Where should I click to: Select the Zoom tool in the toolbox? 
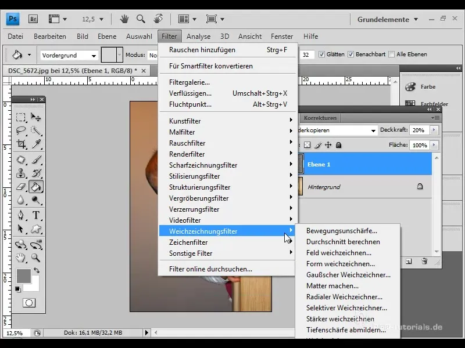pos(36,258)
